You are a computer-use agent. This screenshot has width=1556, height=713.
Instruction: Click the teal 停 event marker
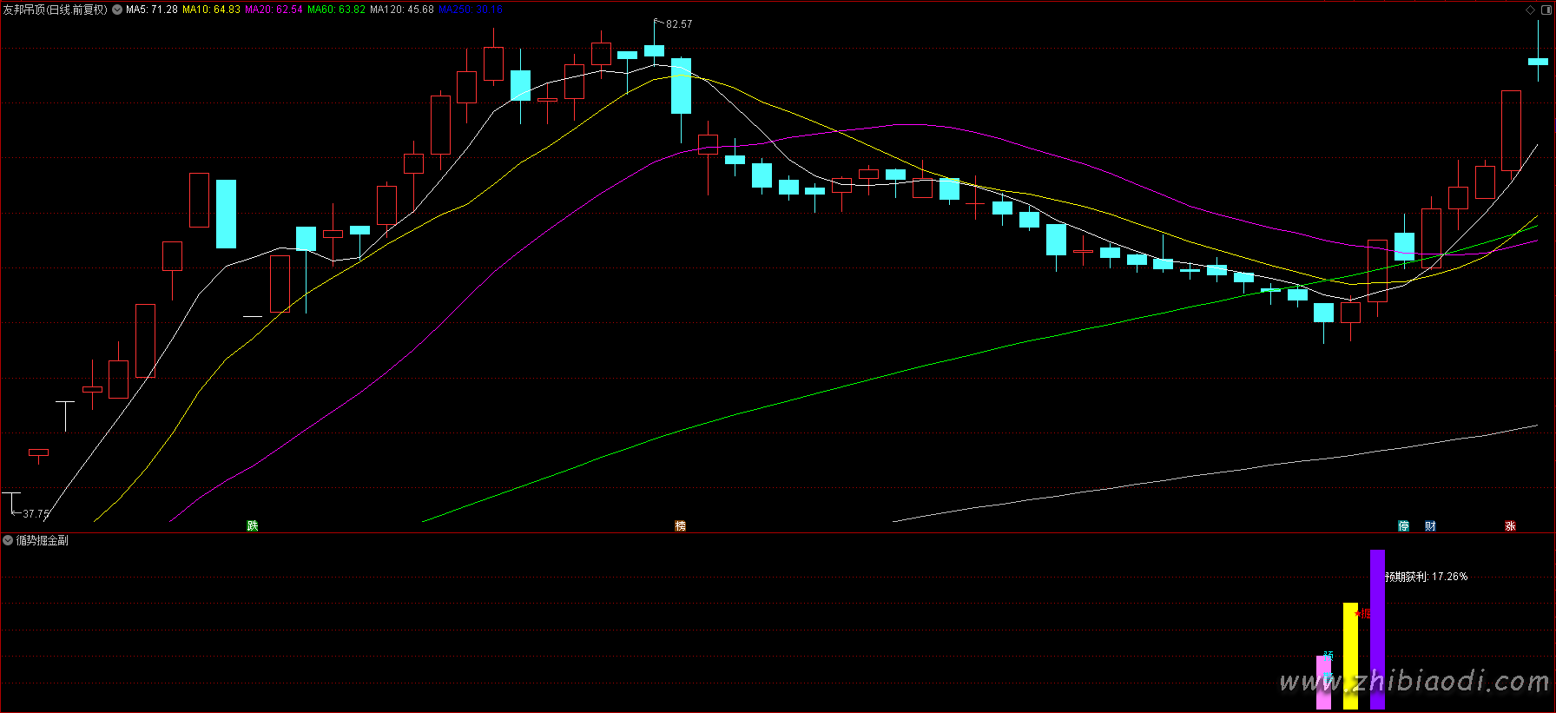click(1404, 525)
